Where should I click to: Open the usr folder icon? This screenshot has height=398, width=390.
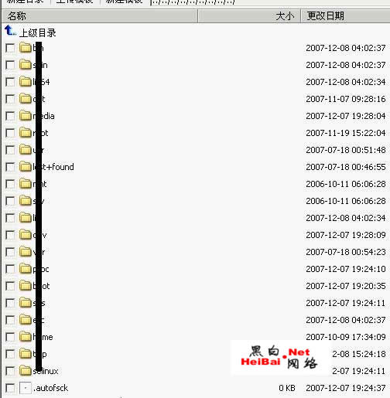(x=26, y=150)
